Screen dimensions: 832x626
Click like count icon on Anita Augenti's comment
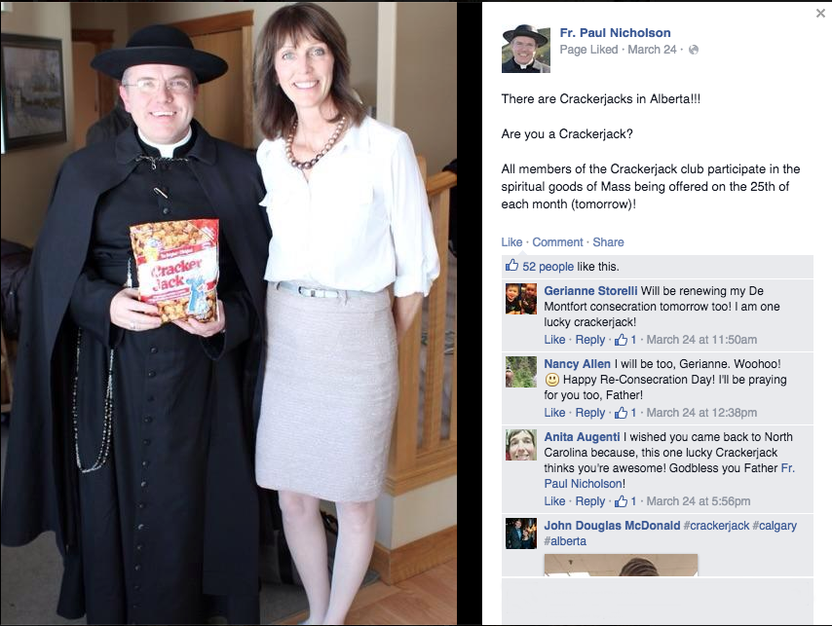[x=621, y=501]
